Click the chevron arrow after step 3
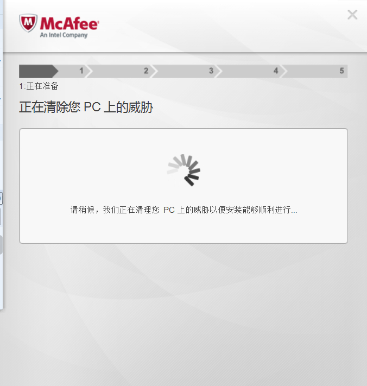The height and width of the screenshot is (386, 367). pyautogui.click(x=219, y=71)
